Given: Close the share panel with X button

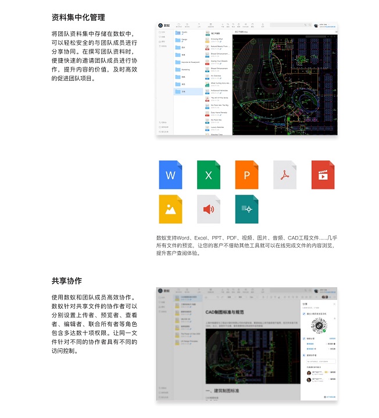Looking at the screenshot, I should pos(334,303).
